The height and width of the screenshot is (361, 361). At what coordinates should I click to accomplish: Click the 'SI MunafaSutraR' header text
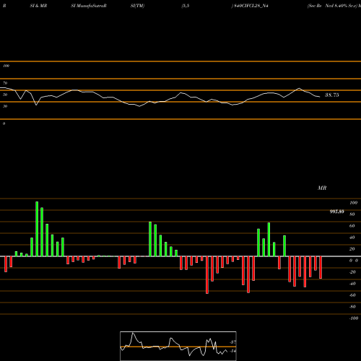[89, 6]
